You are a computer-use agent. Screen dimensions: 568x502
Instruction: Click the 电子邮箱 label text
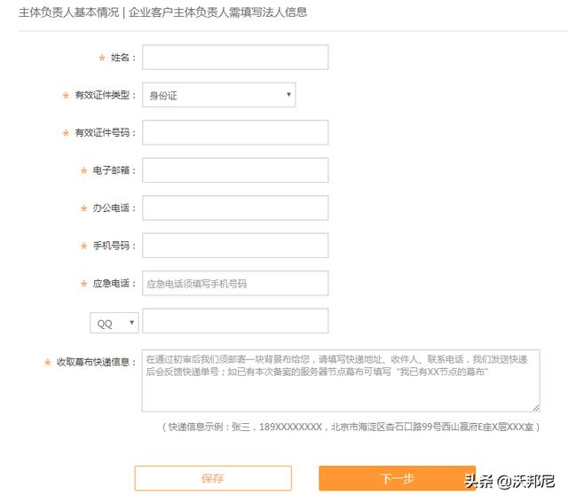pos(111,170)
